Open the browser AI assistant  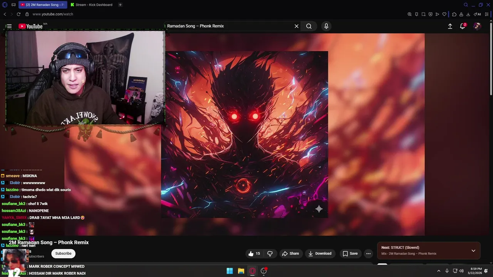coord(478,14)
